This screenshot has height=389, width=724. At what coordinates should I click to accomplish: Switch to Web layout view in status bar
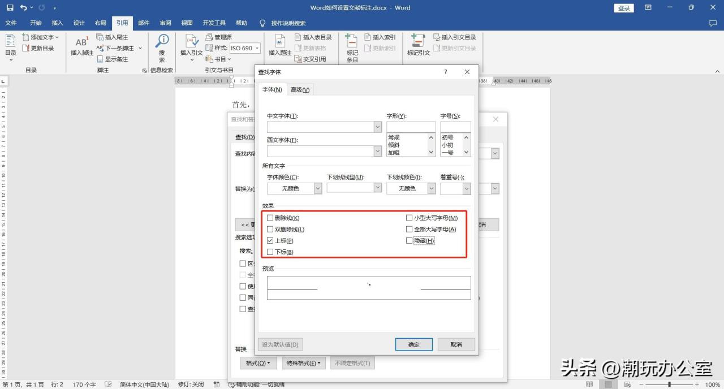[627, 384]
